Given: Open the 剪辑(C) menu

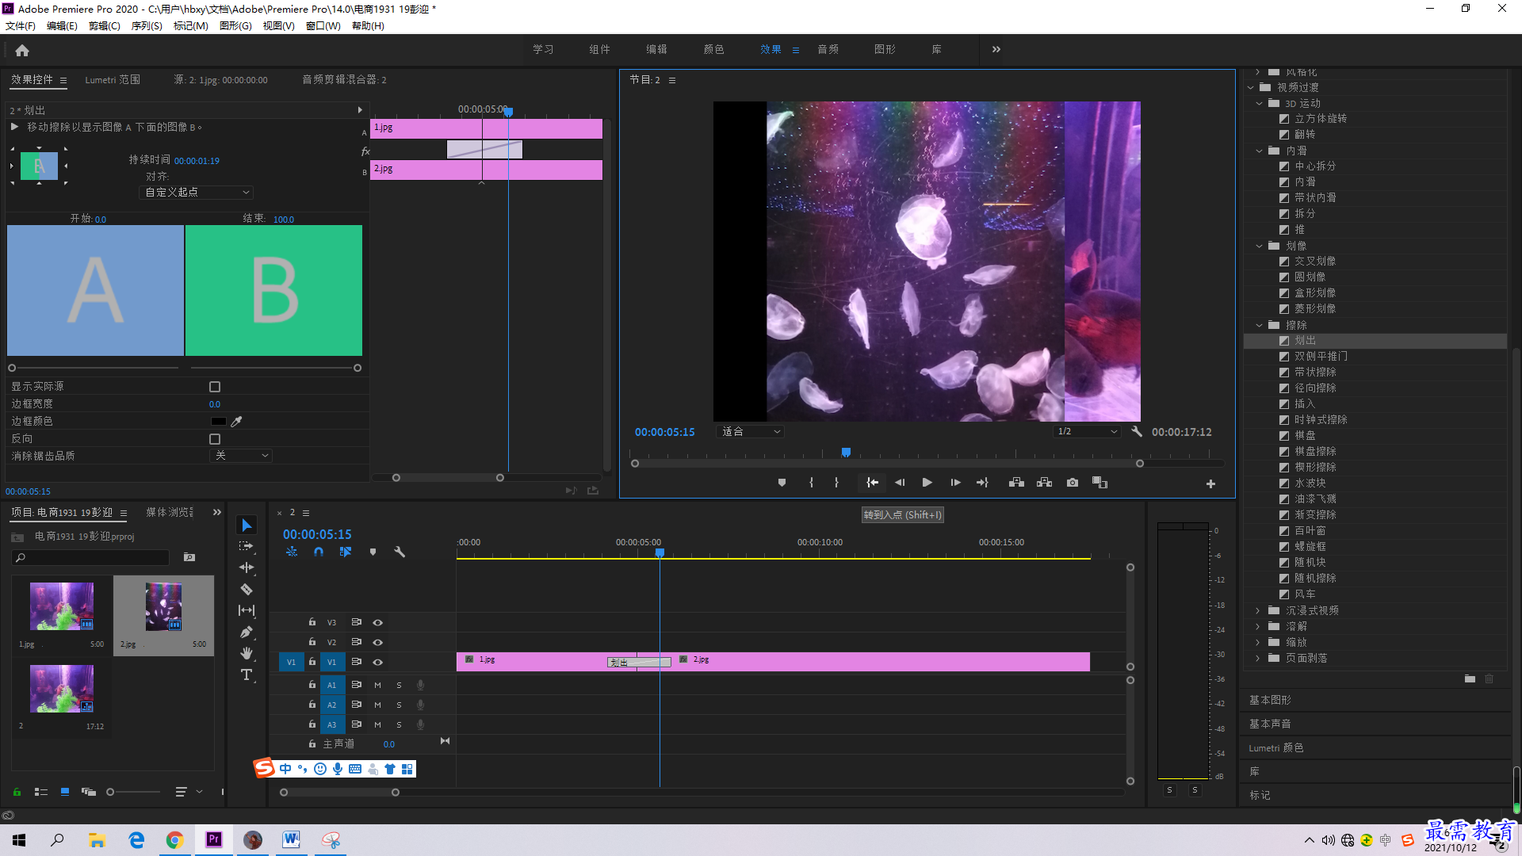Looking at the screenshot, I should tap(104, 26).
